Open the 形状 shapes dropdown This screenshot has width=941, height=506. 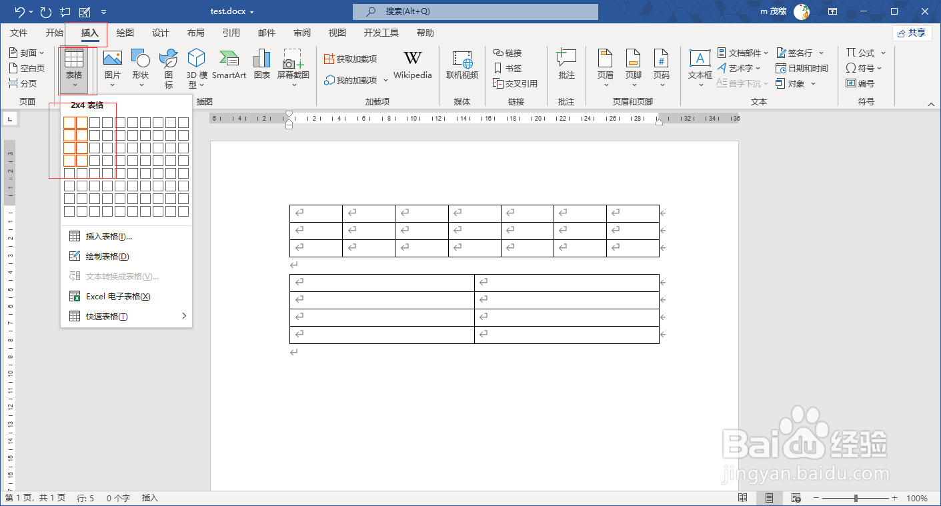point(141,67)
